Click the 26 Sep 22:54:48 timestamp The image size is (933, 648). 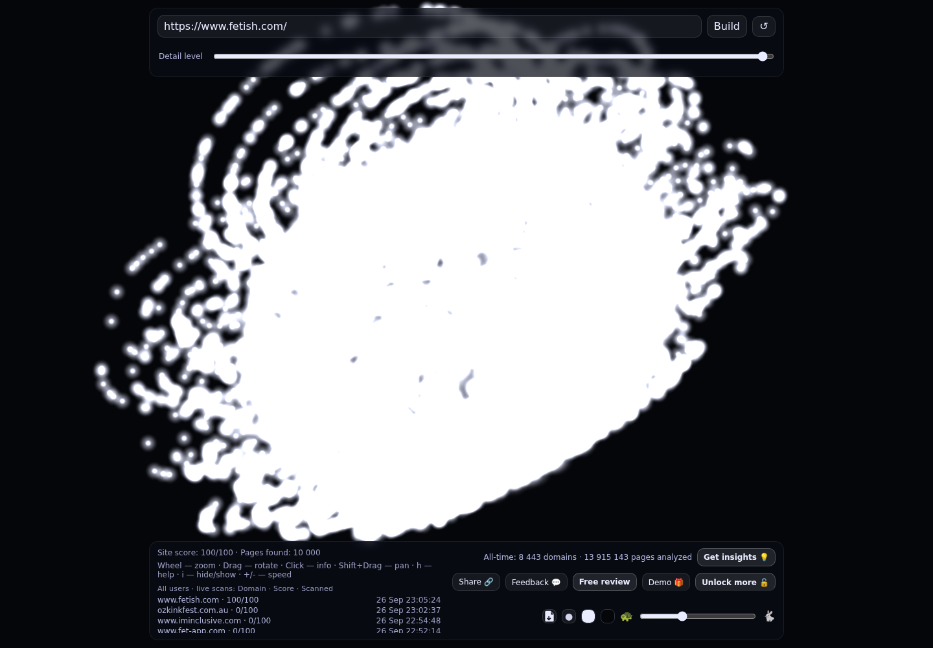point(408,621)
